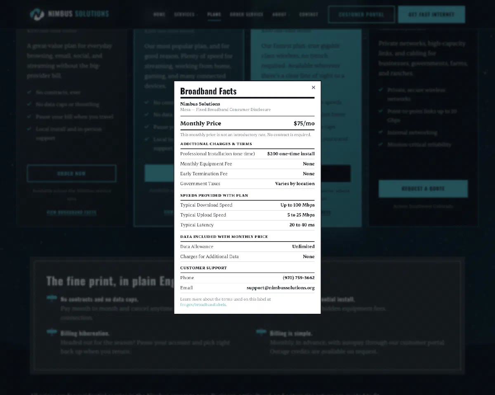Click the Request a Quote button
This screenshot has height=395, width=495.
click(x=423, y=188)
